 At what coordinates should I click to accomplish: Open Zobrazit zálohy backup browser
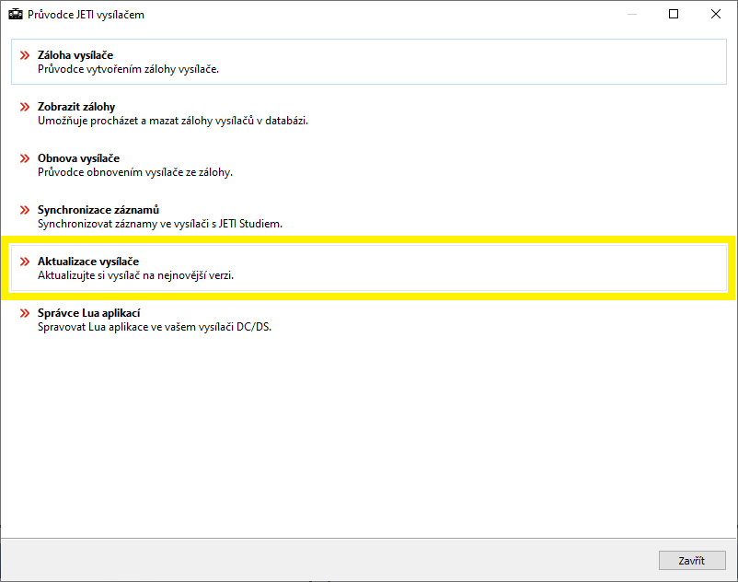pyautogui.click(x=369, y=113)
